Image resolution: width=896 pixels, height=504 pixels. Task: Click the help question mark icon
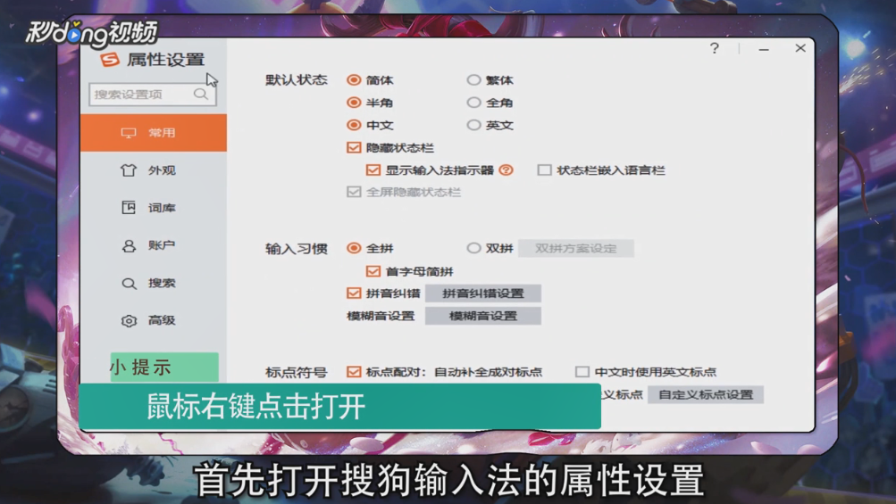pos(715,48)
